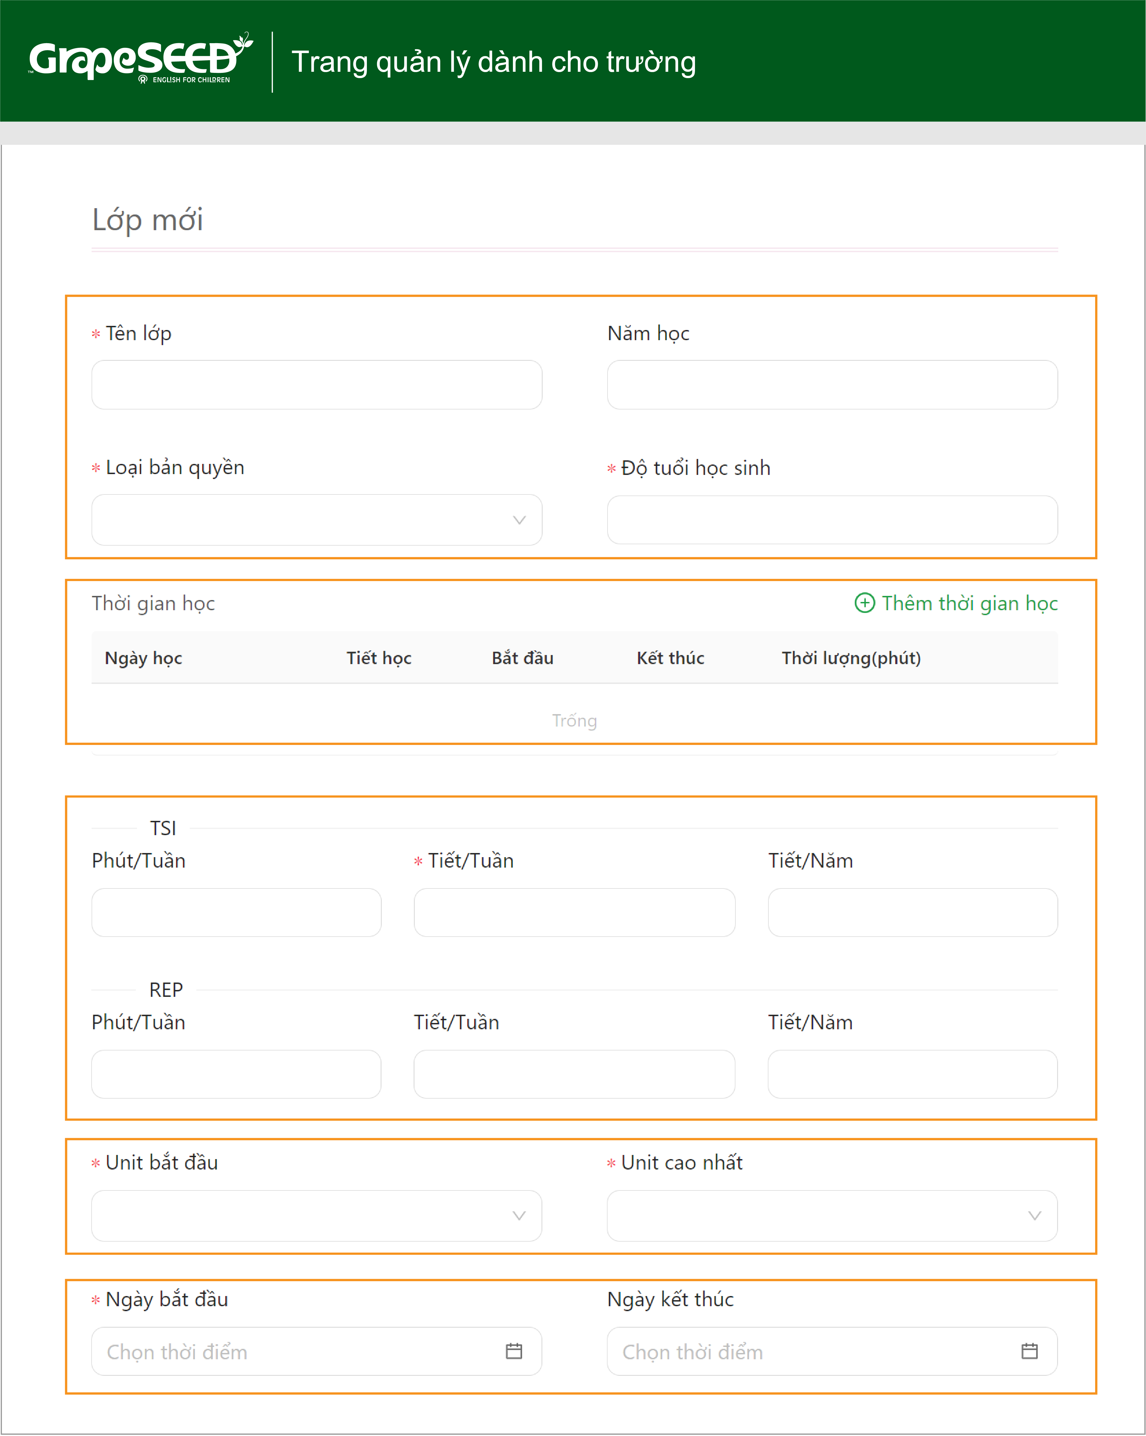
Task: Click the REP Phút/Tuần input field
Action: tap(237, 1074)
